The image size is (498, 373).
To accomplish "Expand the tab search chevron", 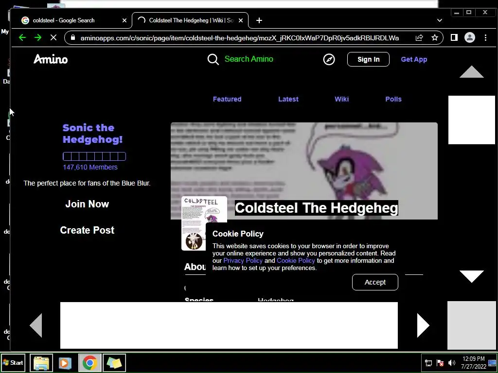I will coord(440,20).
